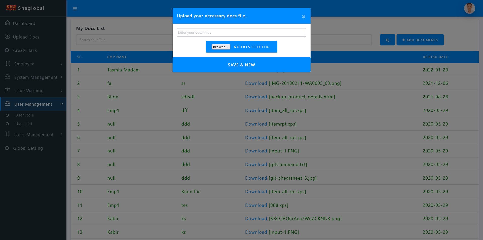Click the hamburger menu icon
Image resolution: width=483 pixels, height=240 pixels.
[x=75, y=9]
